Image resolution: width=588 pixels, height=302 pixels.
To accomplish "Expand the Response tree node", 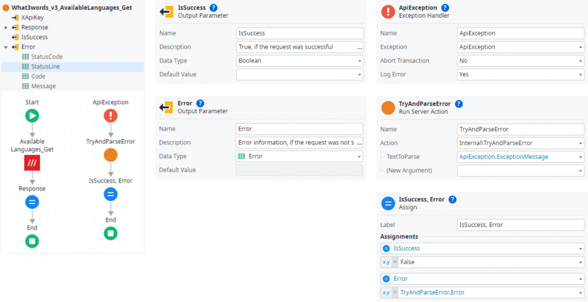I will click(6, 28).
